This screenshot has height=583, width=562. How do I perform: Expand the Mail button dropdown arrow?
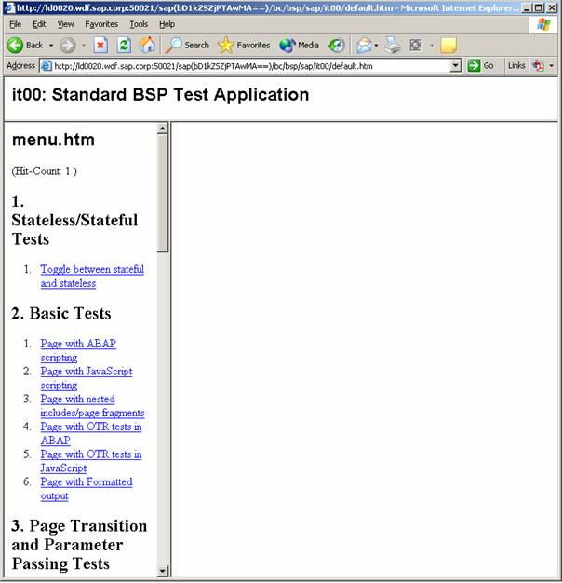375,45
